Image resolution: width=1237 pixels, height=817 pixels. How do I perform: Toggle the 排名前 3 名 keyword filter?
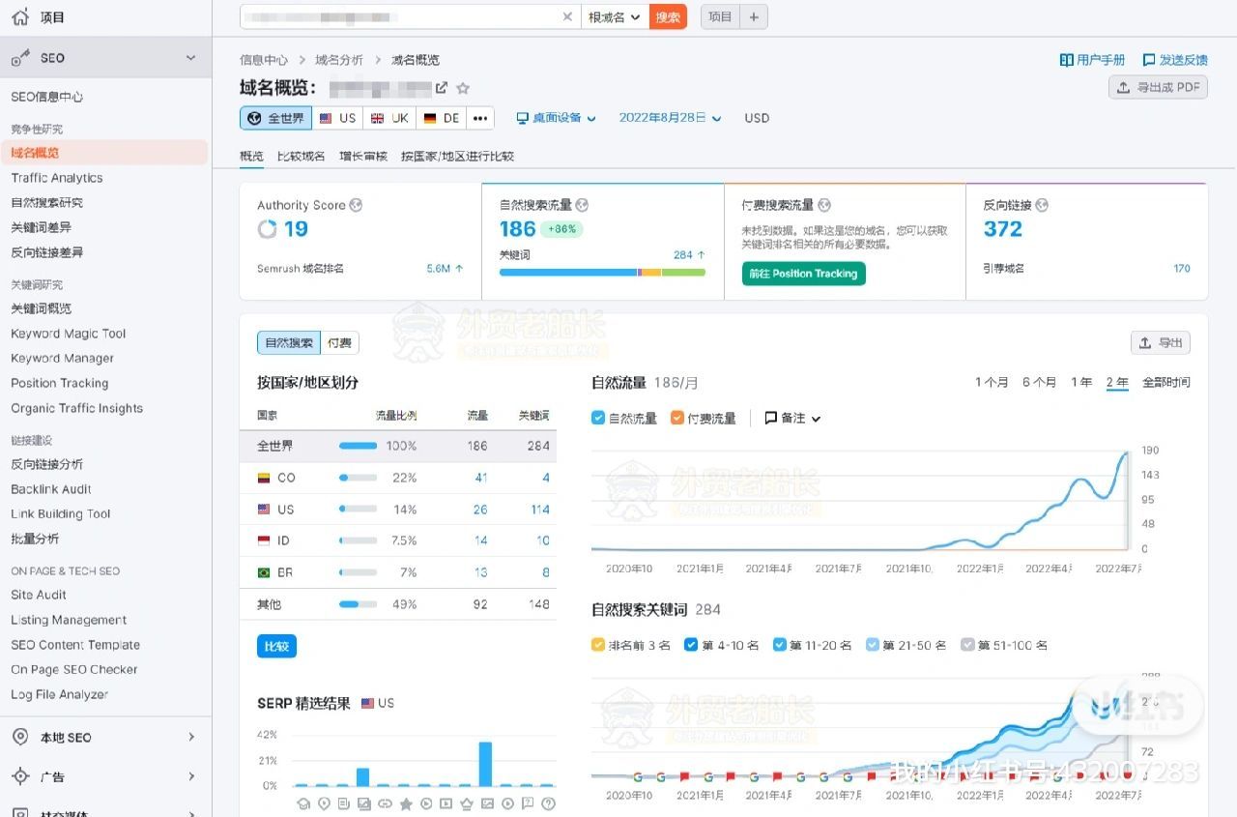coord(598,644)
